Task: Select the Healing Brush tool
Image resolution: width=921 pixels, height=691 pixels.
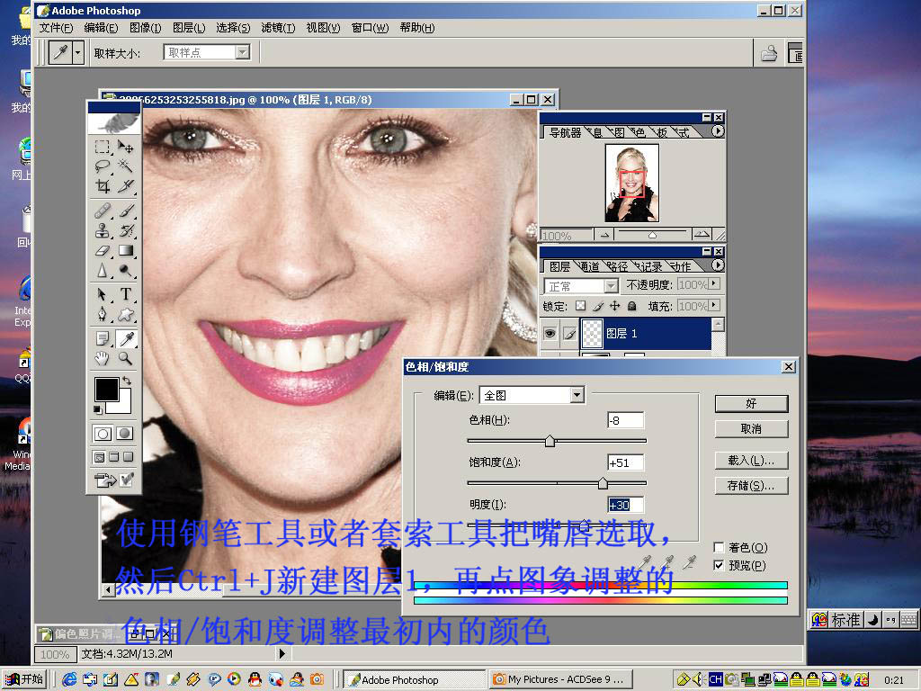Action: (x=103, y=211)
